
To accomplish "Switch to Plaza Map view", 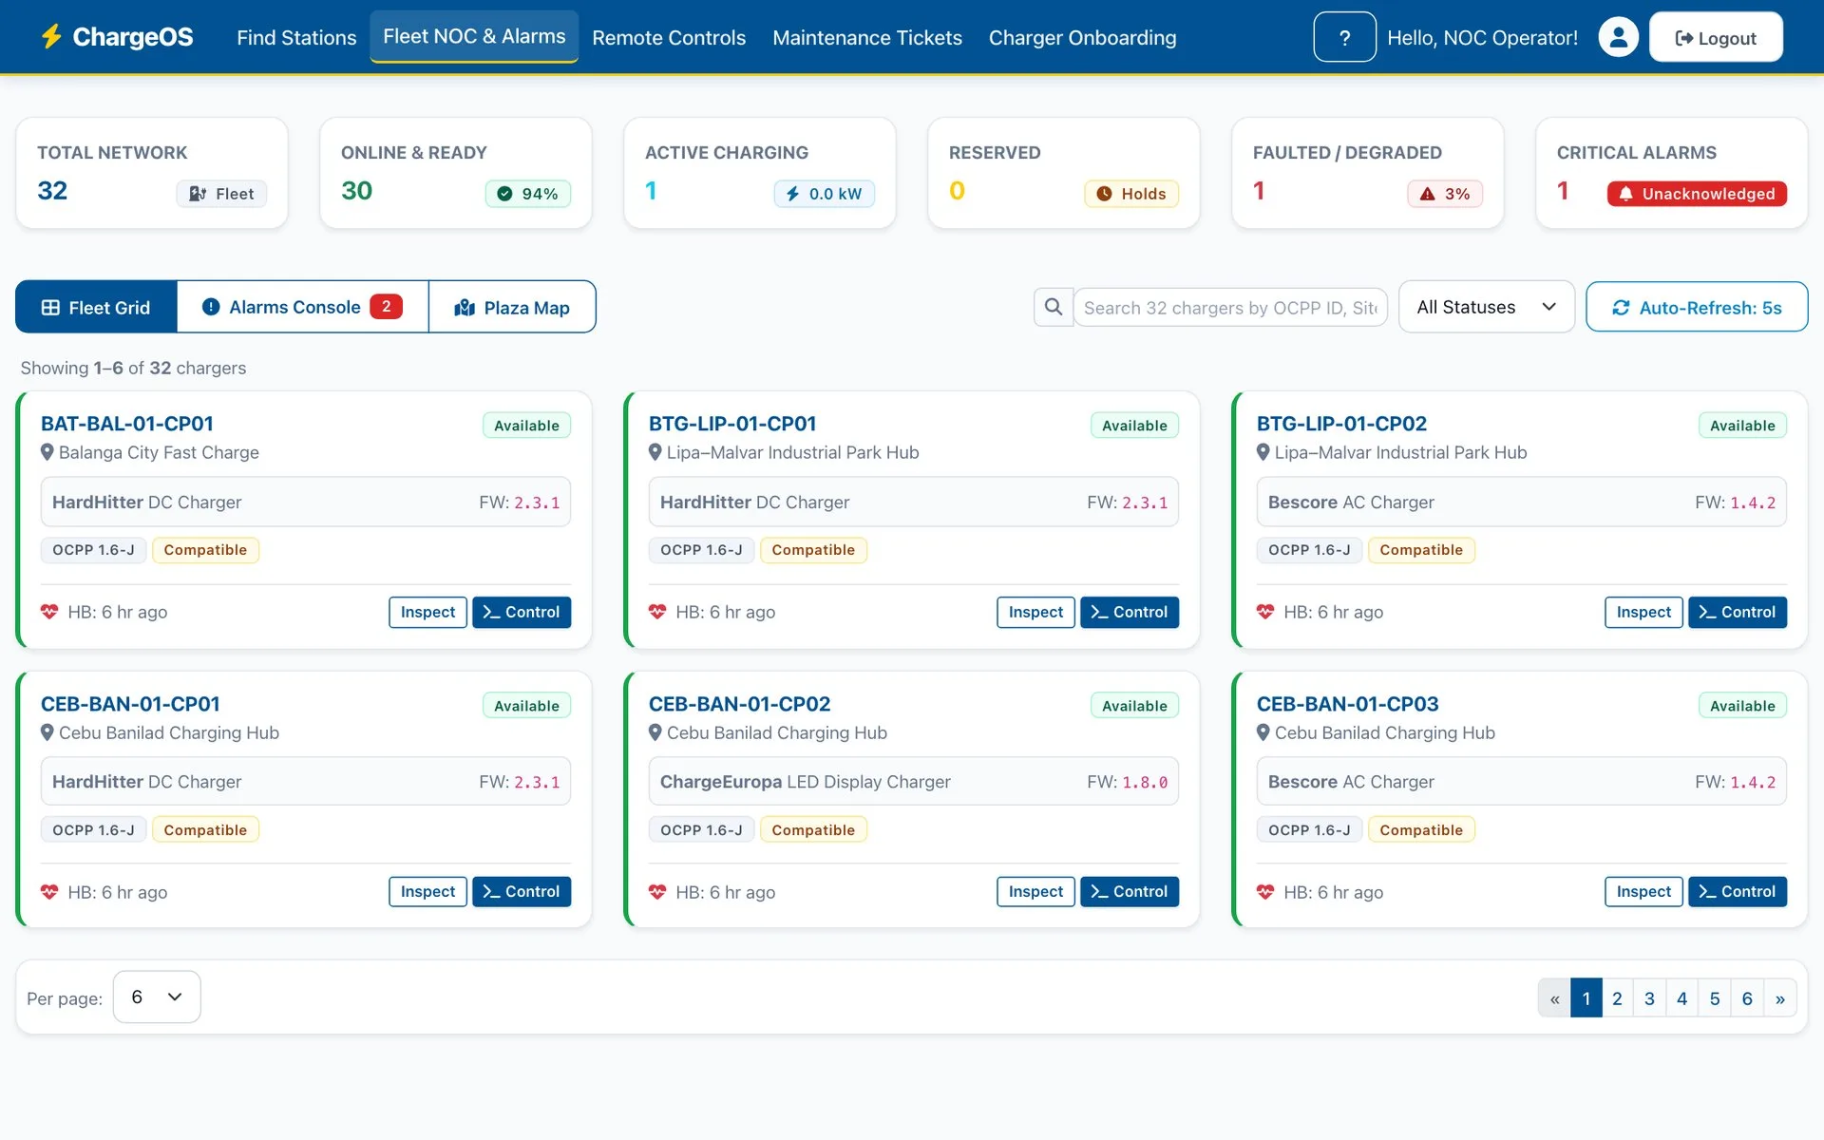I will point(512,307).
